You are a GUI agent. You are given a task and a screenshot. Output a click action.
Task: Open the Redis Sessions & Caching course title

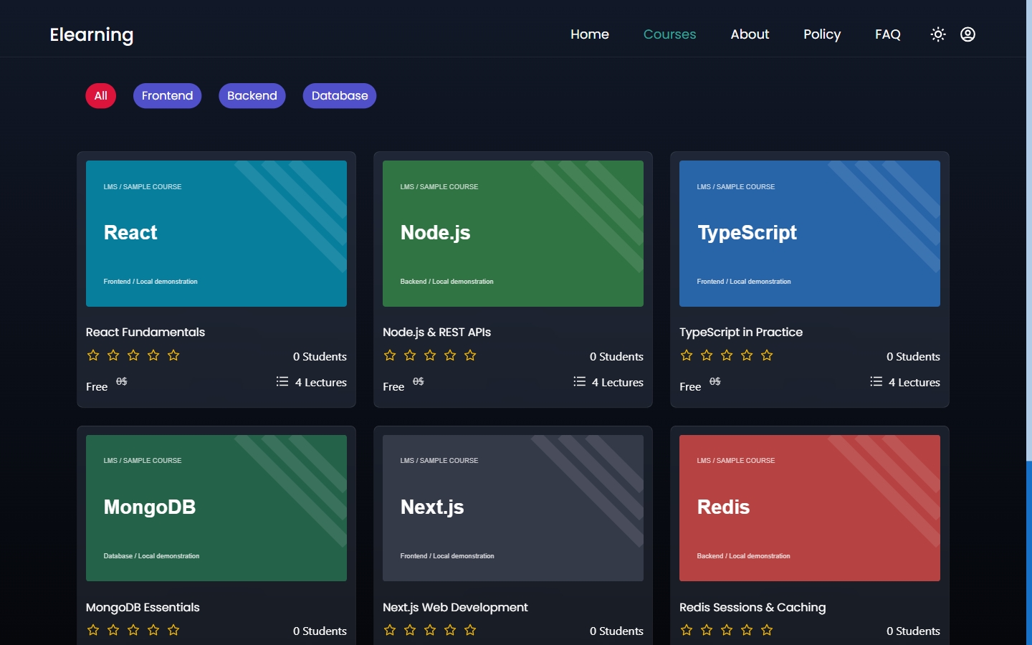pos(752,607)
